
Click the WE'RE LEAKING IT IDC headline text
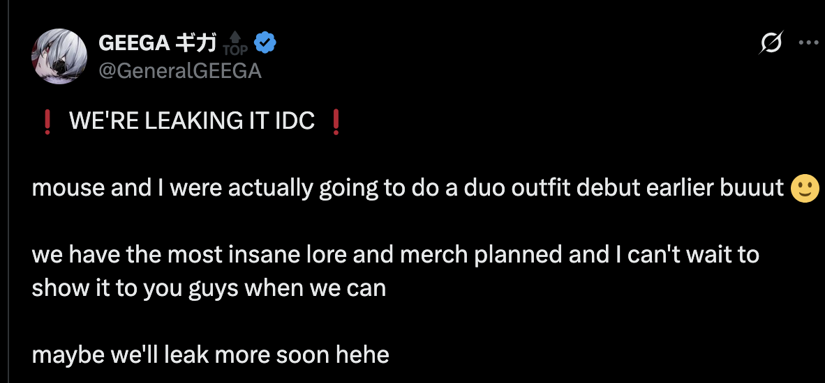[191, 122]
